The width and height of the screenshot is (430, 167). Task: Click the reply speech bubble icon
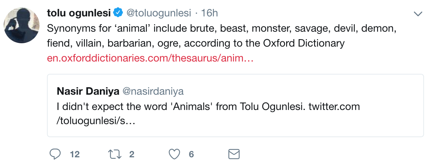coord(55,154)
